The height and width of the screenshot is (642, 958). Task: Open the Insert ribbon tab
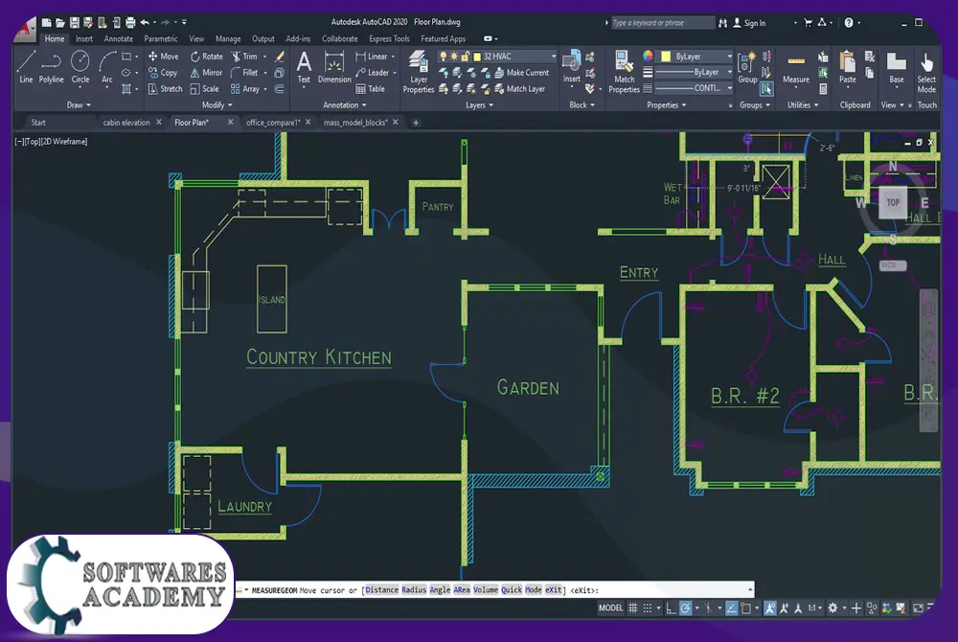point(83,38)
